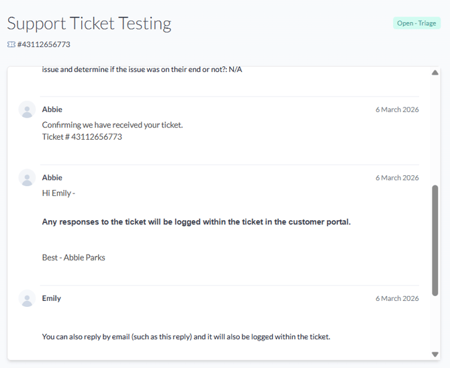Click the date on Emily's message

click(x=397, y=299)
